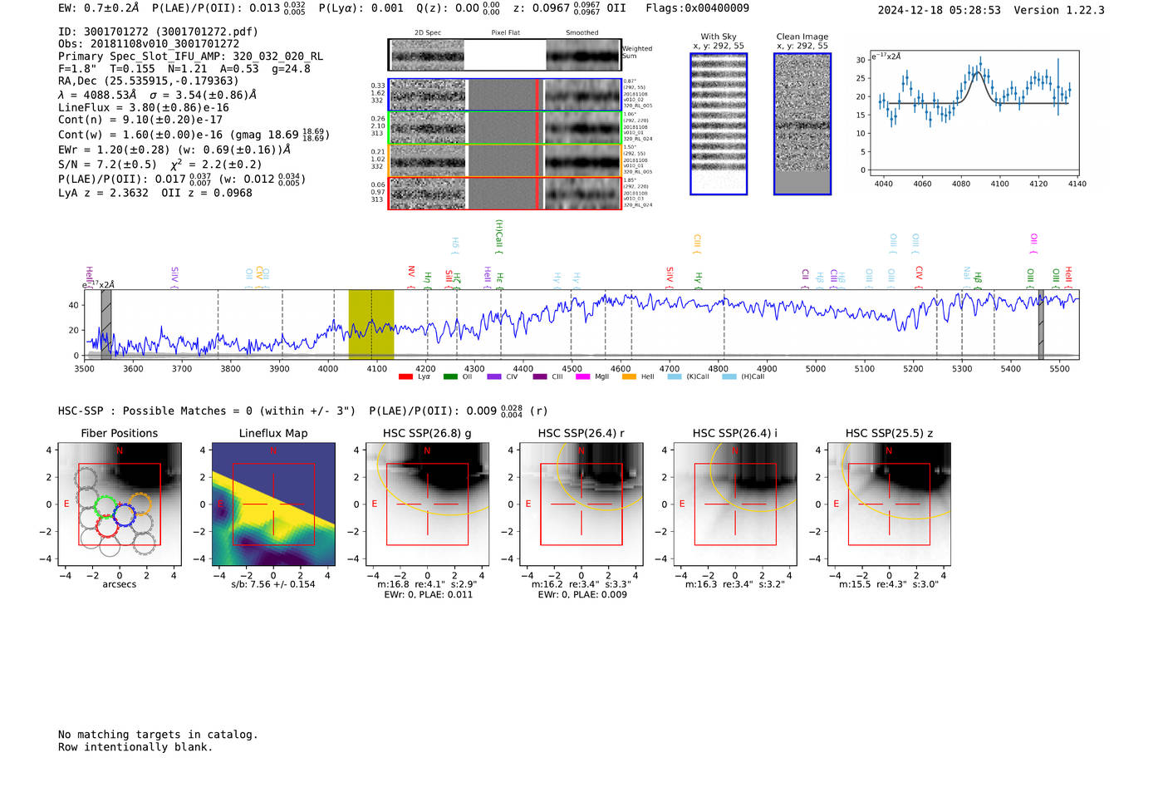Screen dimensions: 1163x792
Task: Select the blue-bordered 2D spectrum row
Action: (505, 95)
